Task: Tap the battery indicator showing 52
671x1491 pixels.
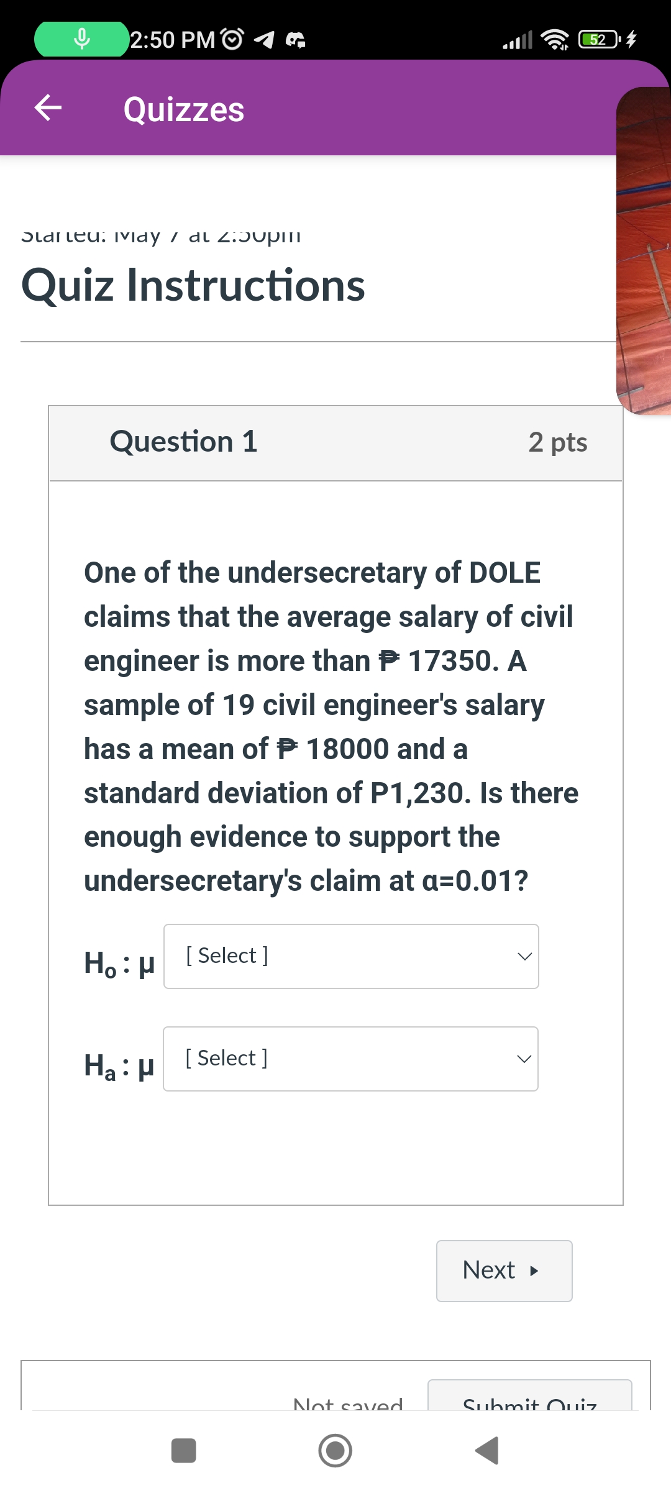Action: pos(596,39)
